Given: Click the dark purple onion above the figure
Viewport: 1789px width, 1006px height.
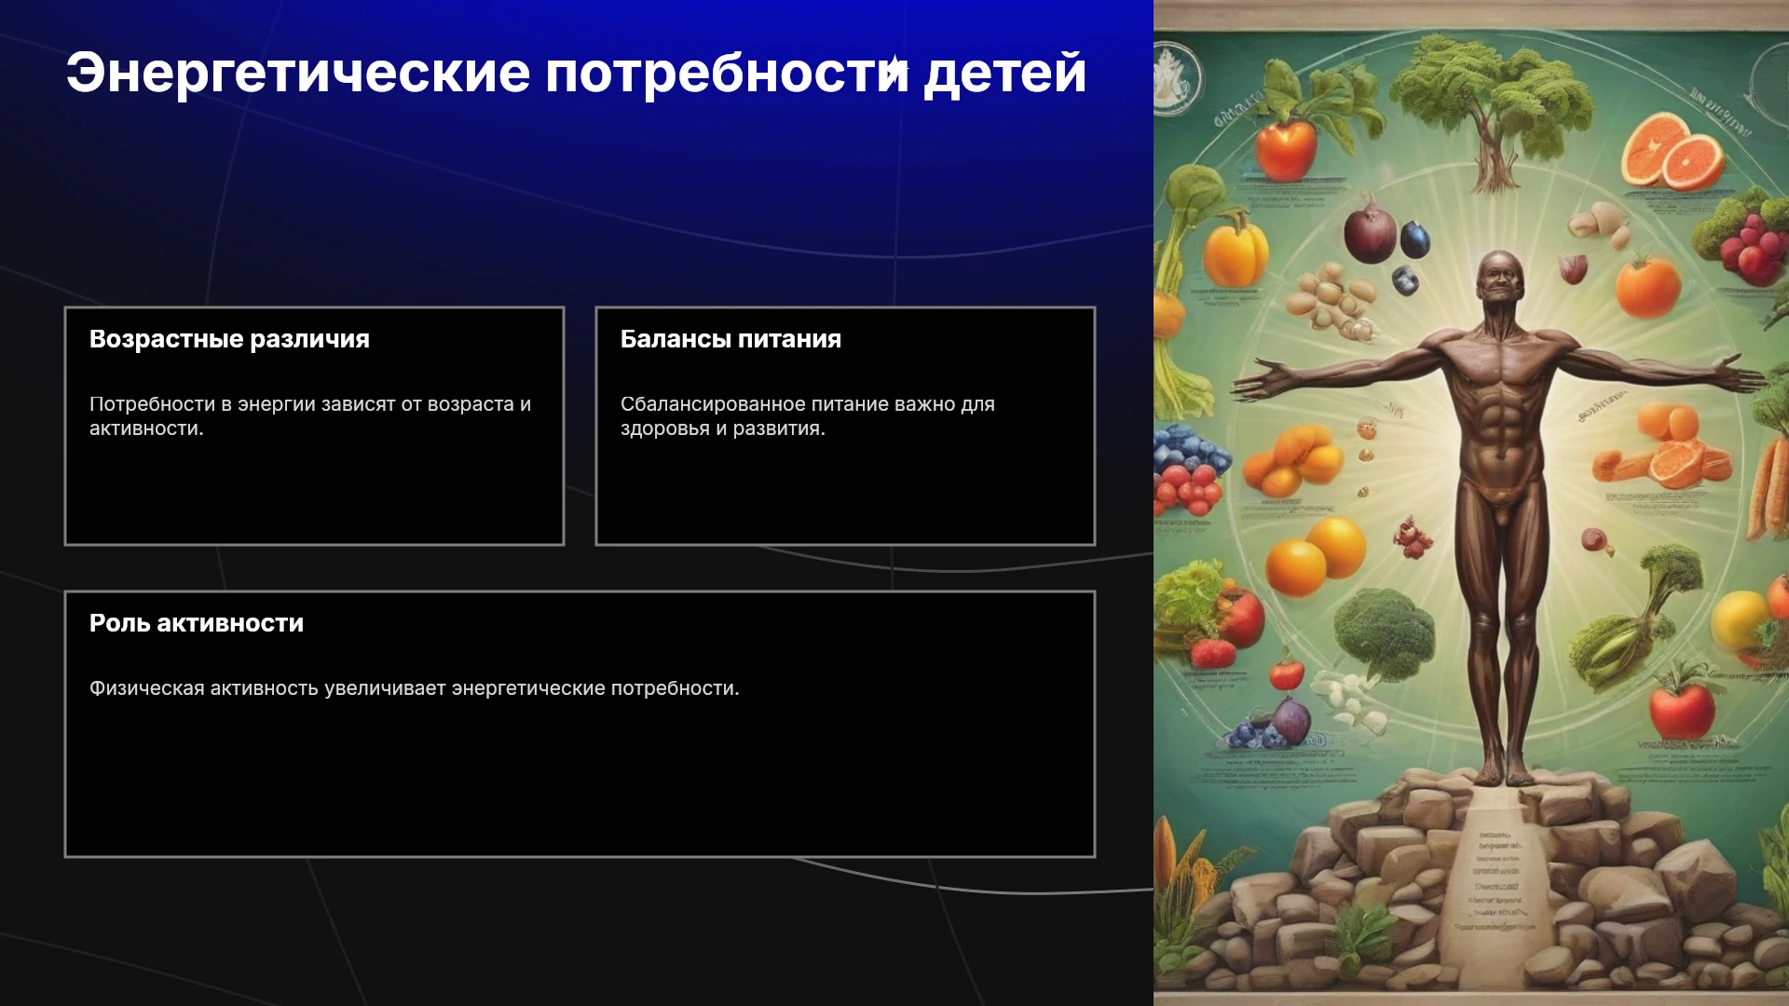Looking at the screenshot, I should (x=1370, y=232).
